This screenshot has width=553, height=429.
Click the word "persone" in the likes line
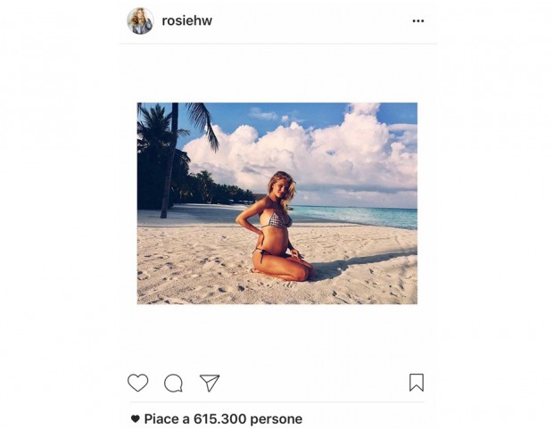(276, 419)
